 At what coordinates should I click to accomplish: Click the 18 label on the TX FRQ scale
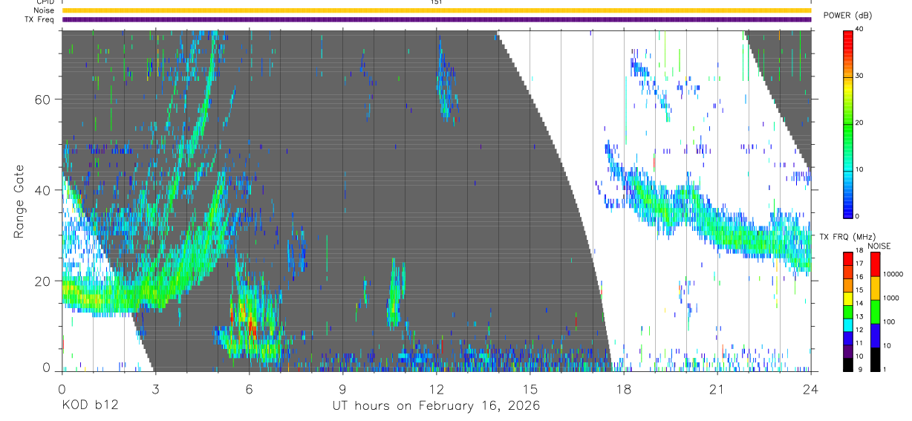[859, 251]
